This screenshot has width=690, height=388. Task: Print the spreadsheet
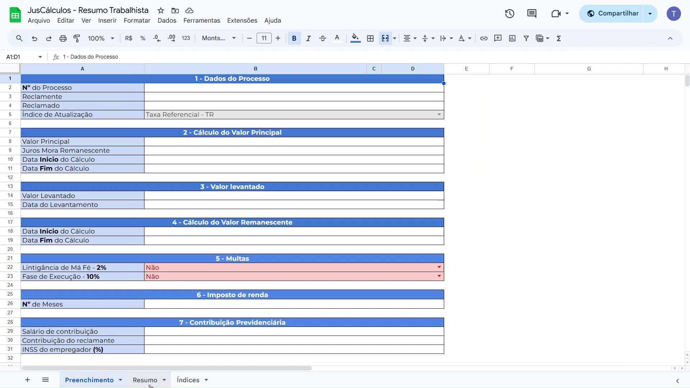pyautogui.click(x=63, y=38)
